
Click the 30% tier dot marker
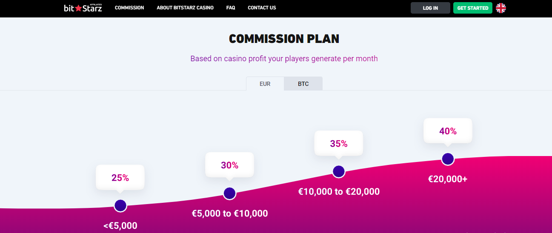point(229,193)
